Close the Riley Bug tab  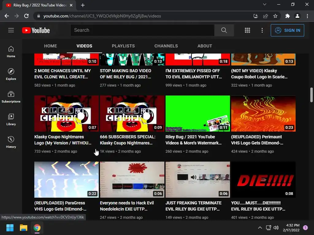(71, 5)
